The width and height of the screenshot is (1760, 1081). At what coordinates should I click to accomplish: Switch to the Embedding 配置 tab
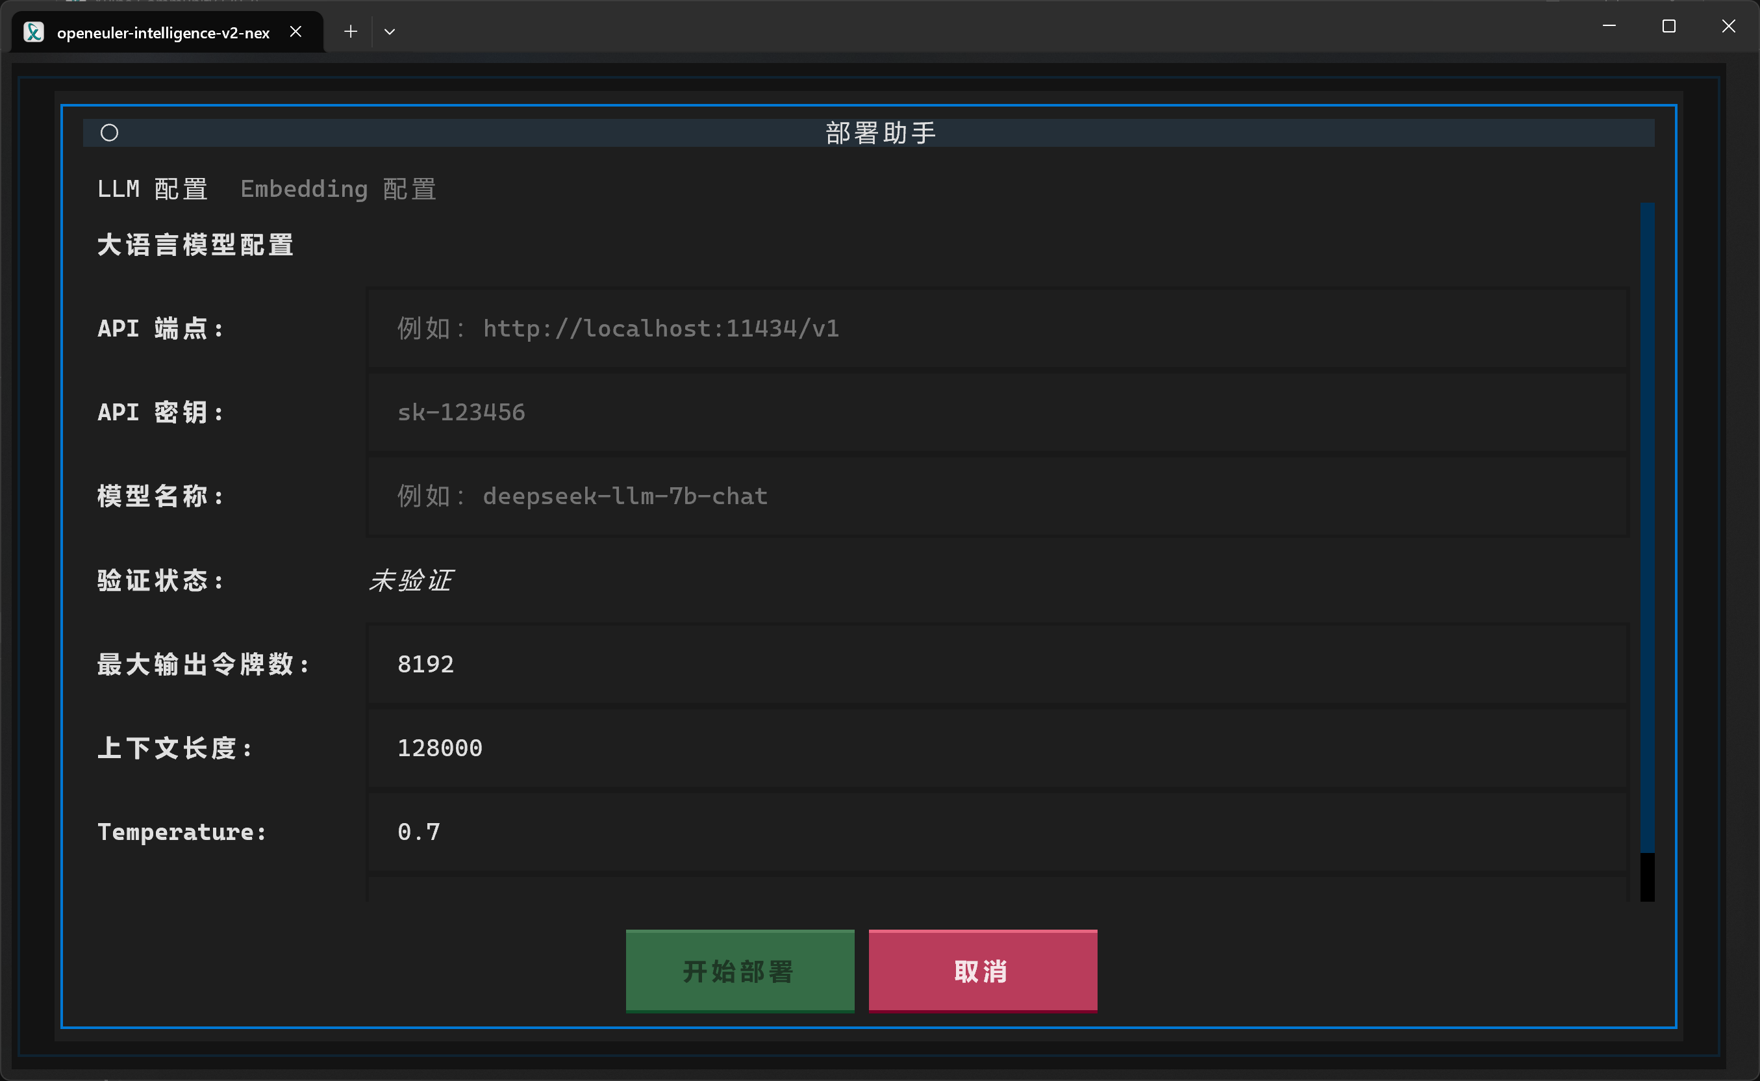(338, 188)
